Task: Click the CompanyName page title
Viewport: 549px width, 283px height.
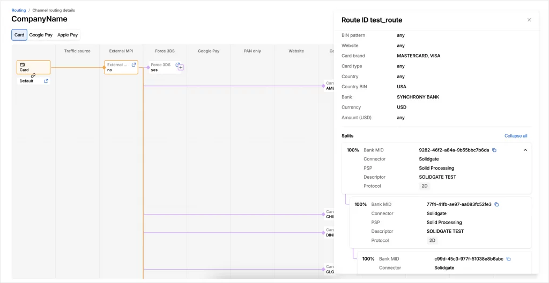Action: point(39,19)
